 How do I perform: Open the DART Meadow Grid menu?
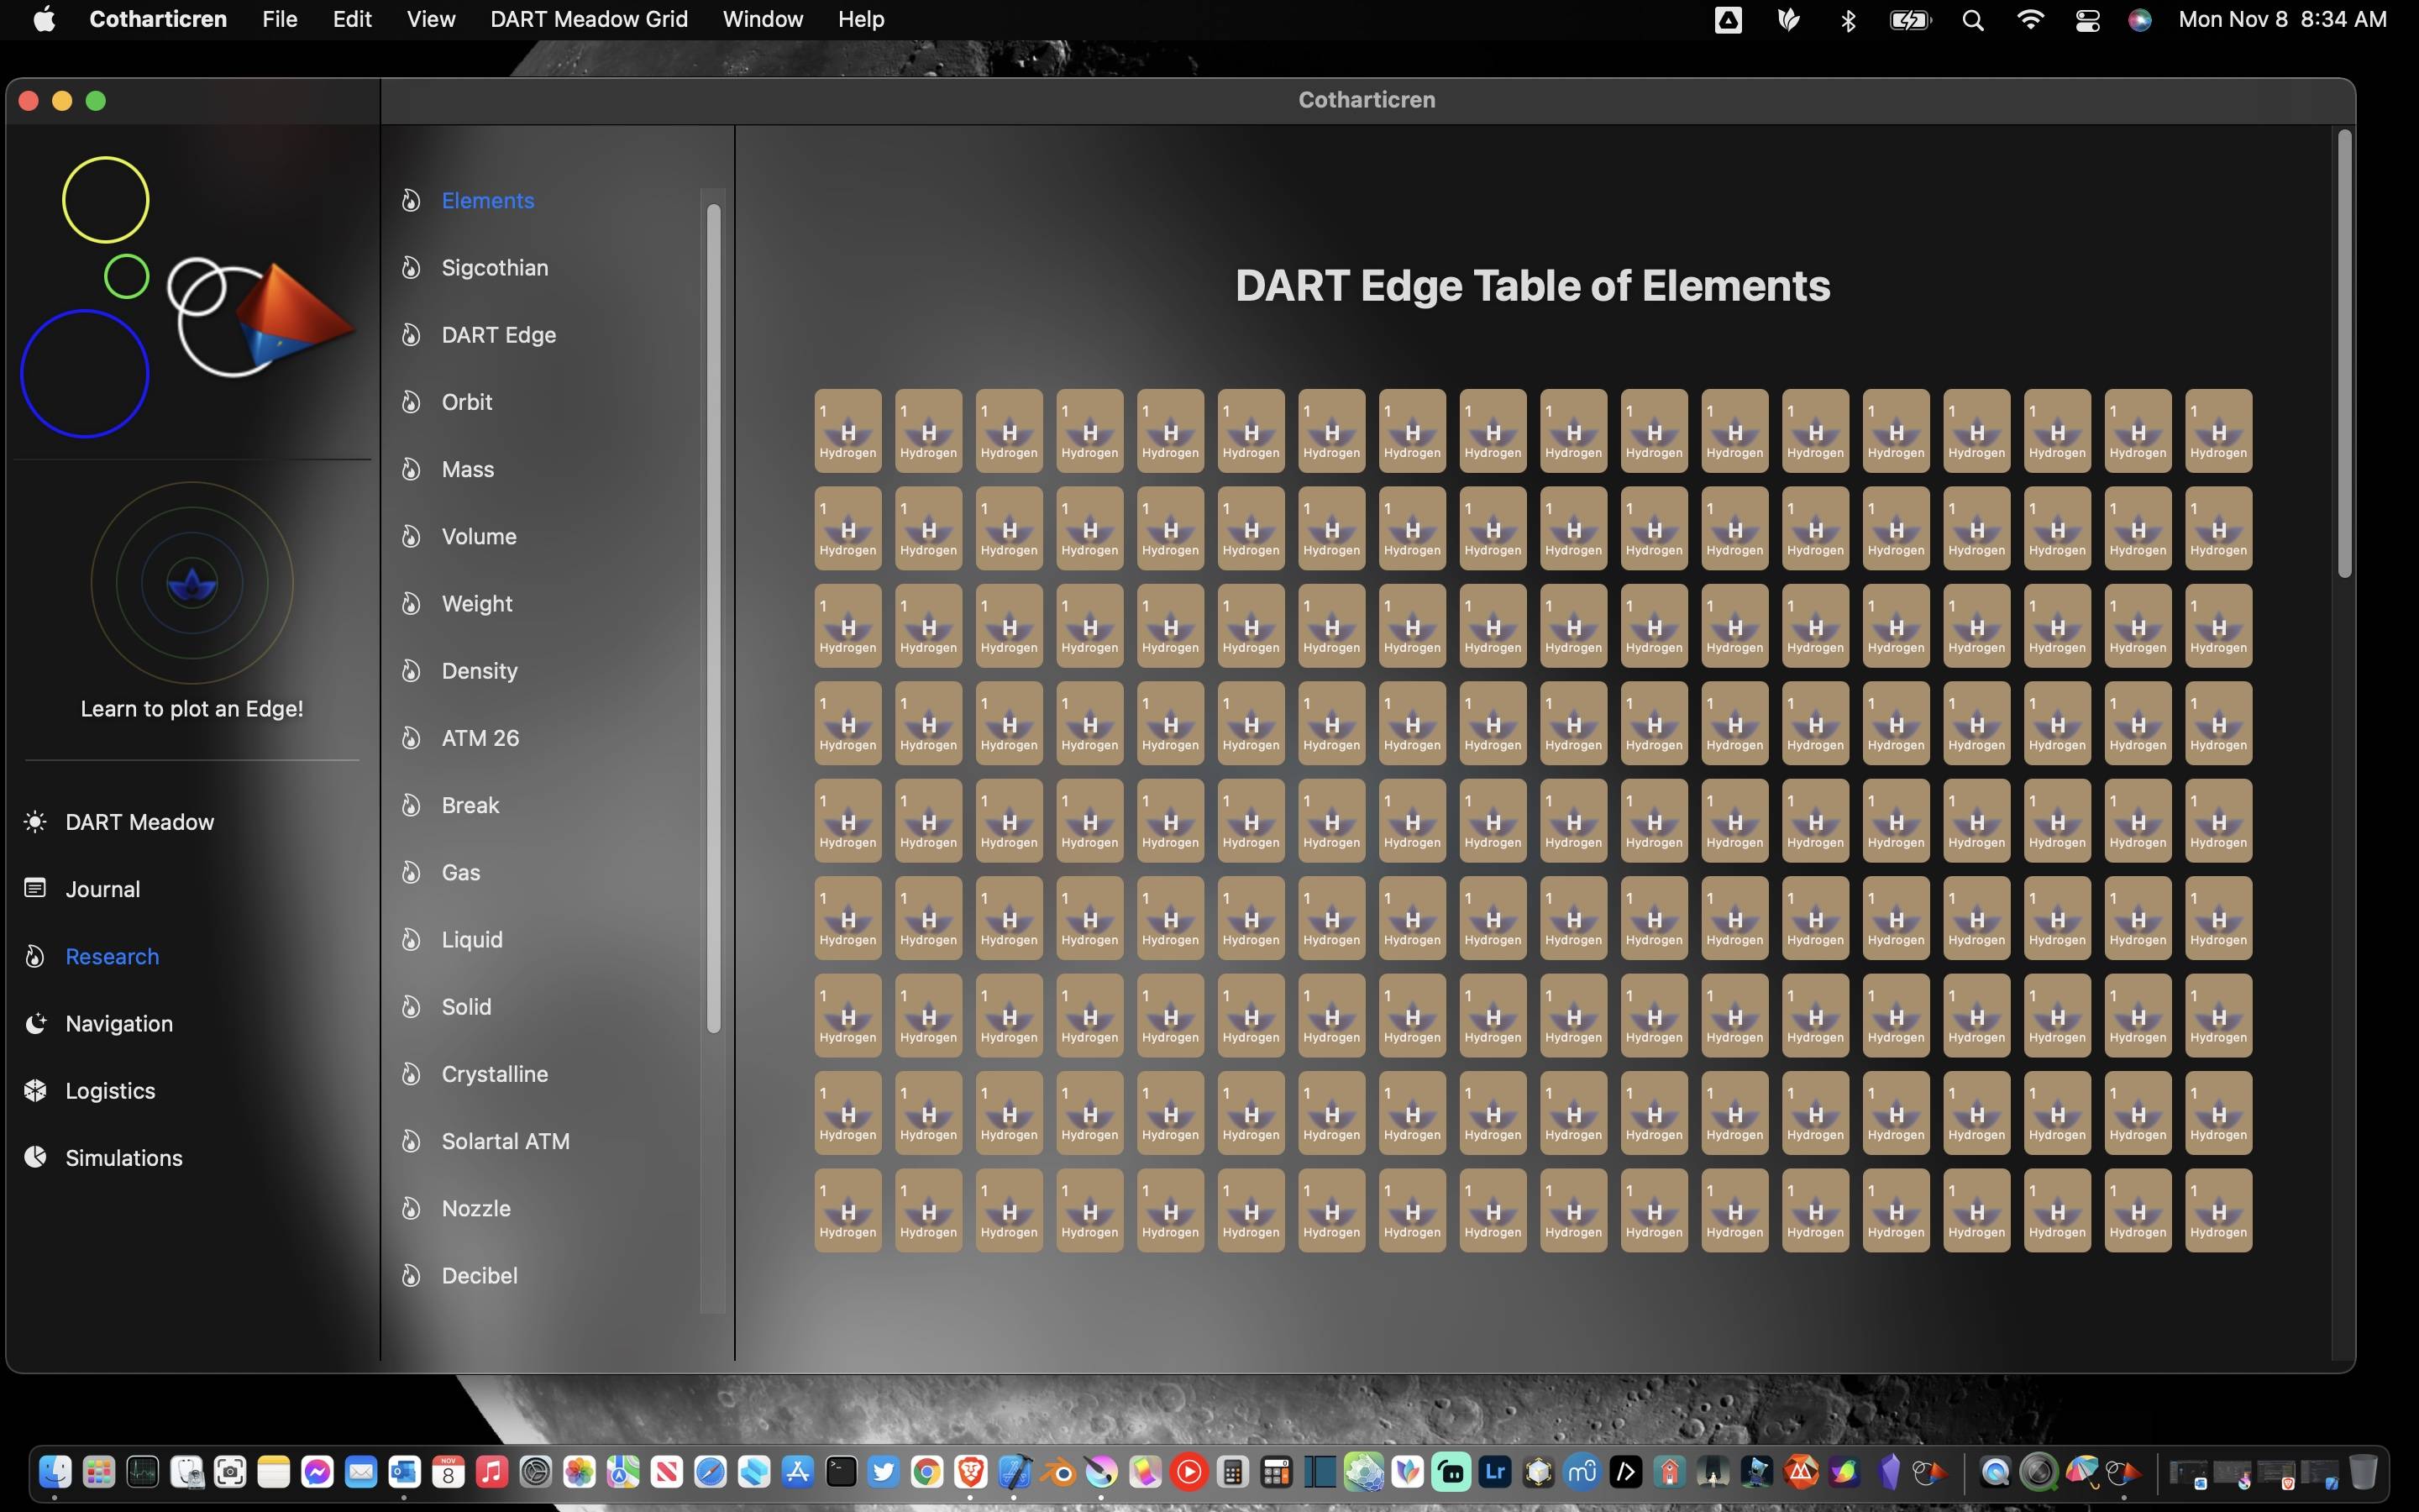click(589, 19)
